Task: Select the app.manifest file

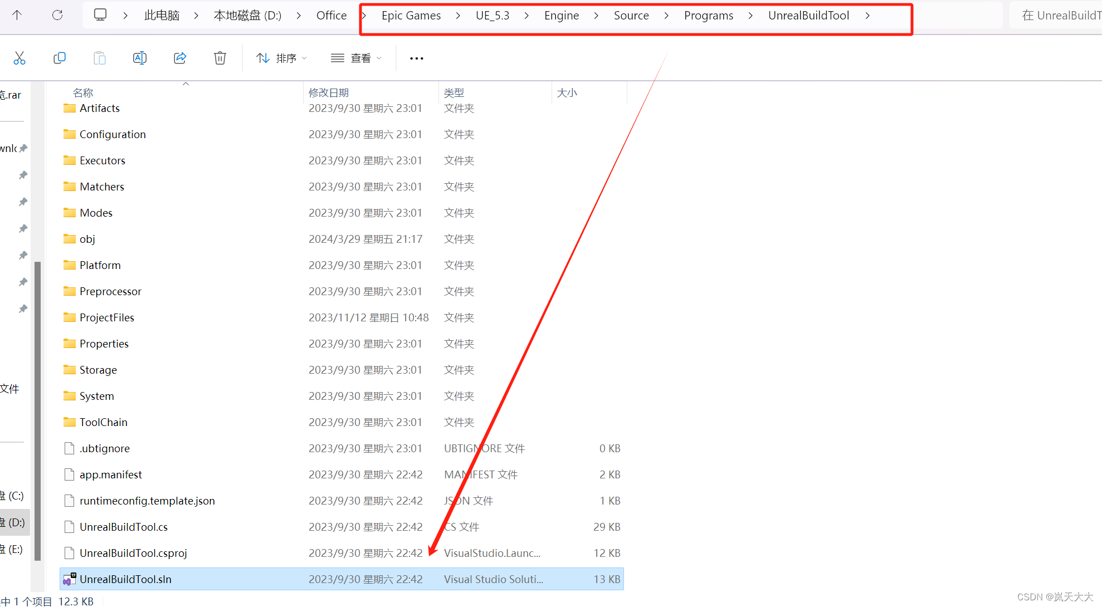Action: point(111,474)
